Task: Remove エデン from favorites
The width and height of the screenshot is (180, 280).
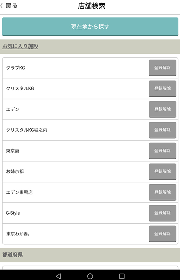Action: [x=162, y=109]
